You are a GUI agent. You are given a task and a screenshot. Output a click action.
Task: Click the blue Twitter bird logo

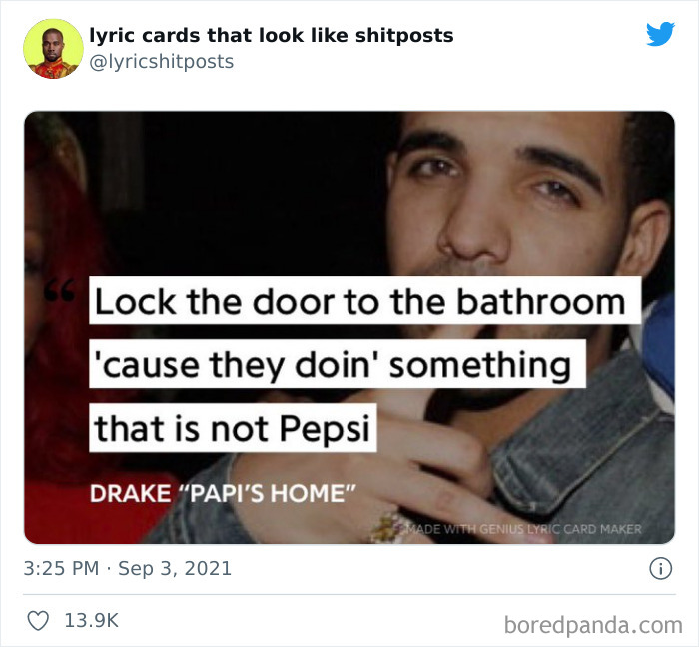coord(660,33)
